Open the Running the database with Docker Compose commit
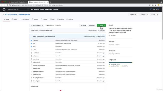Image resolution: width=163 pixels, height=91 pixels. pyautogui.click(x=68, y=65)
